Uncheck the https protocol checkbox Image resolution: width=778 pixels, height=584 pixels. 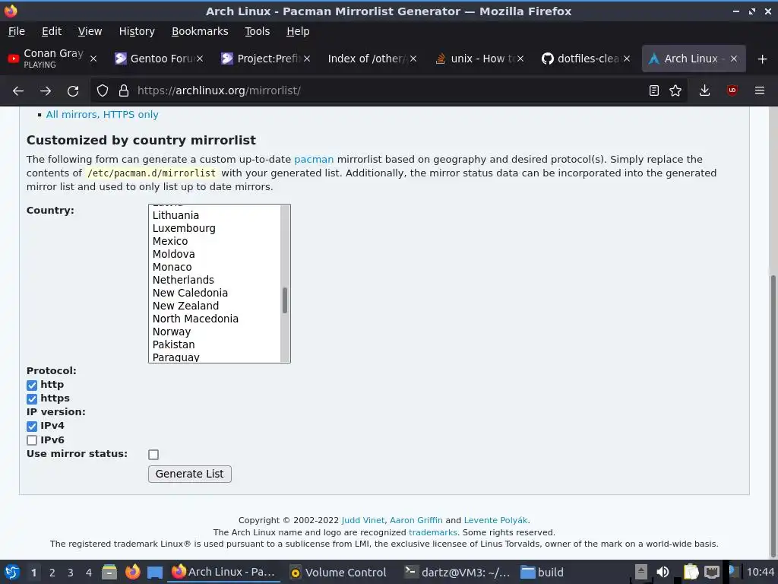(32, 398)
